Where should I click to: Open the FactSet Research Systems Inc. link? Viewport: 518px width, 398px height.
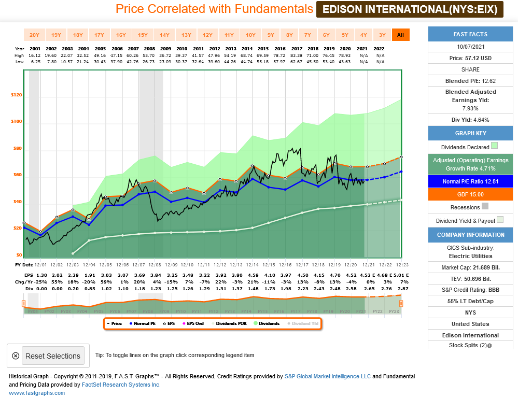121,385
